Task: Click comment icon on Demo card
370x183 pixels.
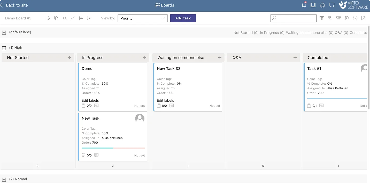Action: [x=96, y=106]
